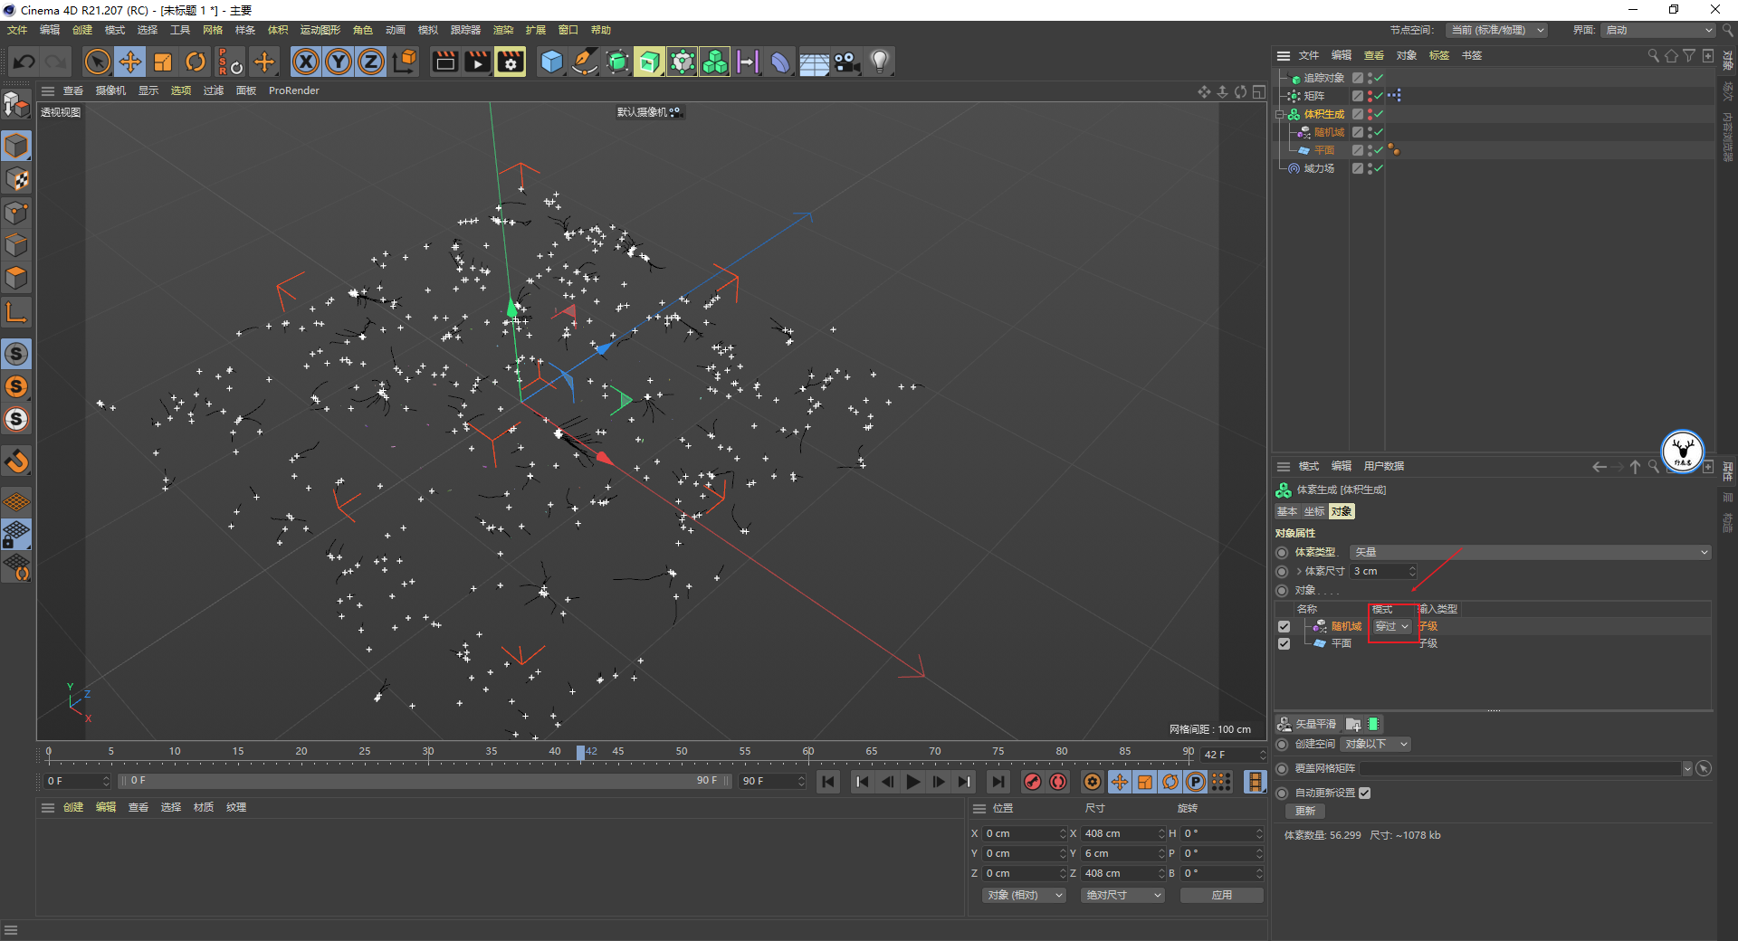Screen dimensions: 1738x941
Task: Select the Spline Pen tool icon
Action: pyautogui.click(x=585, y=62)
